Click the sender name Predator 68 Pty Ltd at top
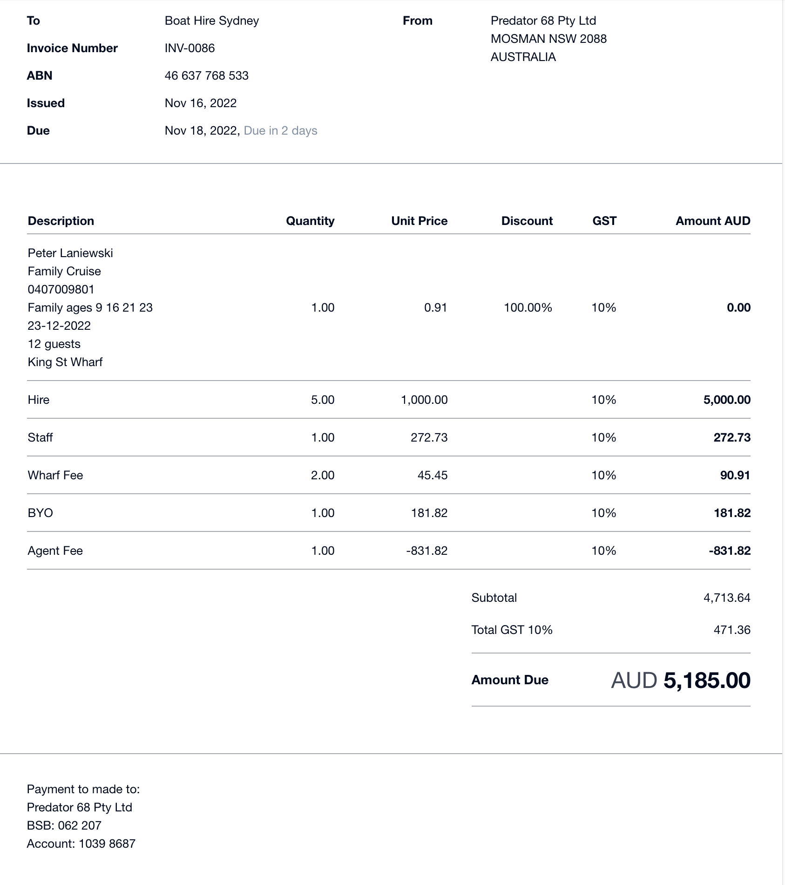 [543, 20]
